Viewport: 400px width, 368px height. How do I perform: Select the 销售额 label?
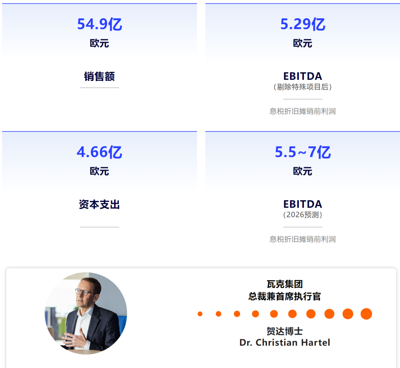pyautogui.click(x=100, y=77)
